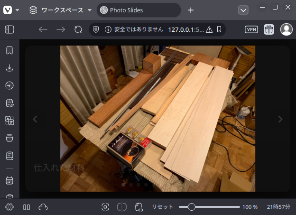Toggle the VPN button
Image resolution: width=296 pixels, height=215 pixels.
tap(251, 29)
